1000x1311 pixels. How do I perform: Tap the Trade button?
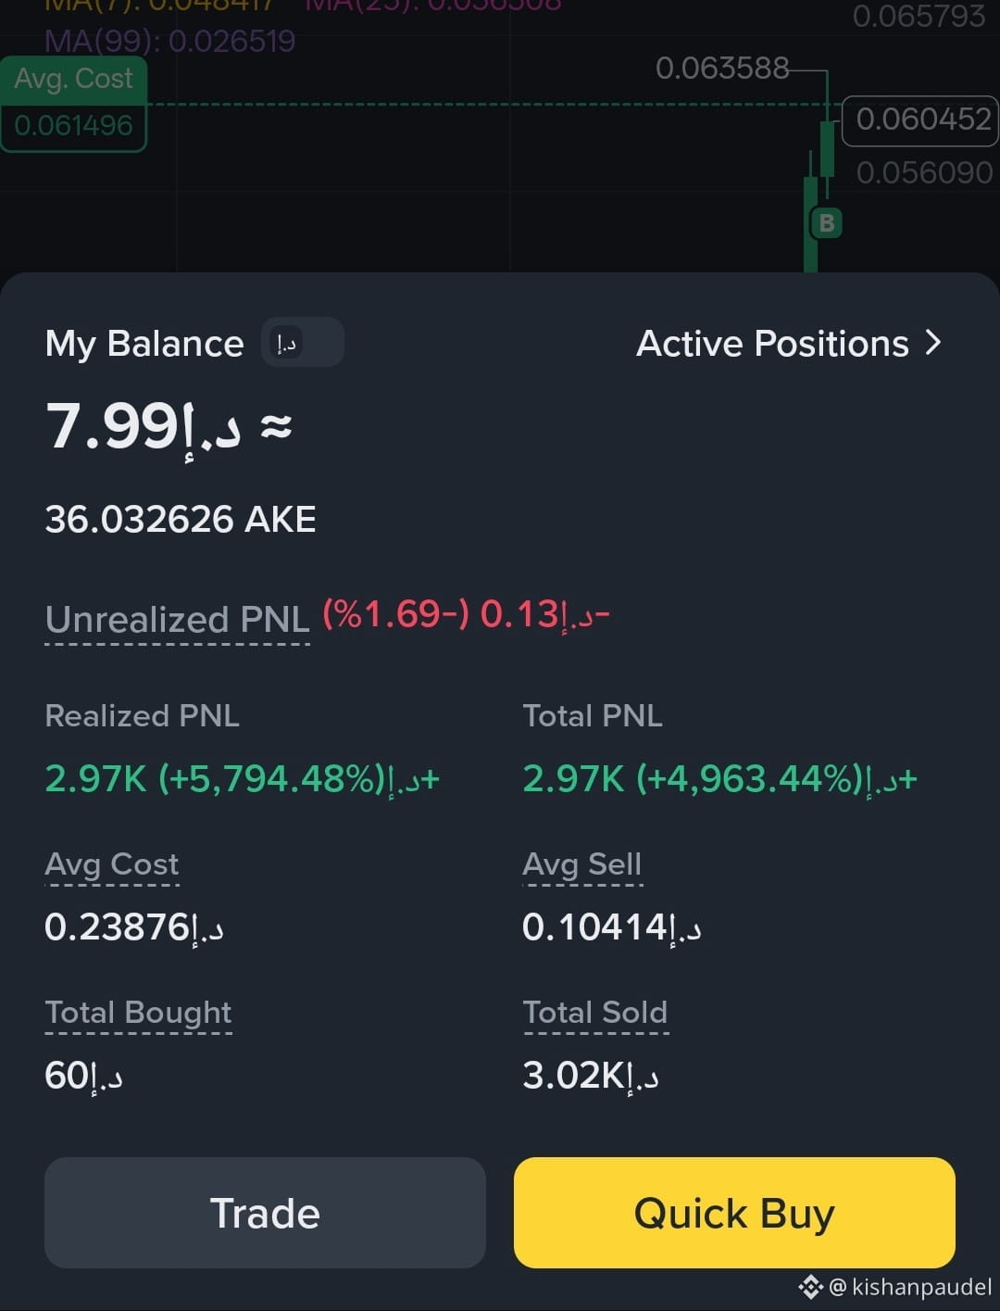[x=265, y=1212]
